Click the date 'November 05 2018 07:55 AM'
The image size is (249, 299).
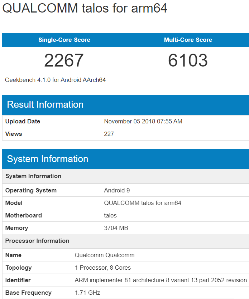click(143, 121)
